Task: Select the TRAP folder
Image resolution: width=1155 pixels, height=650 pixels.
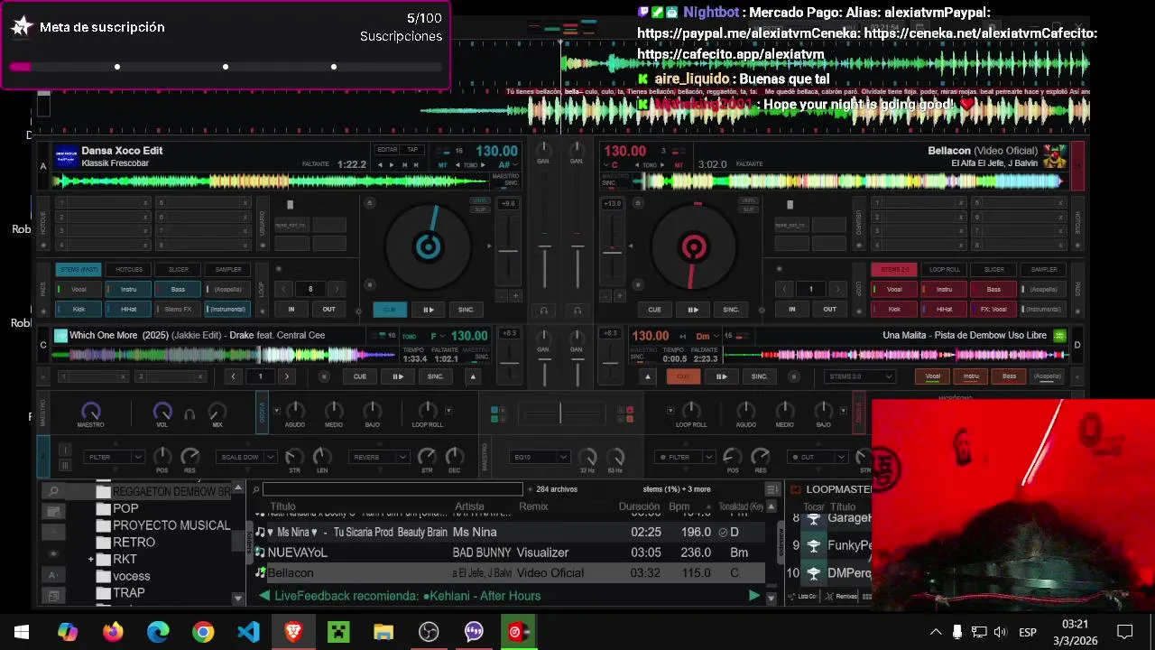Action: (x=129, y=593)
